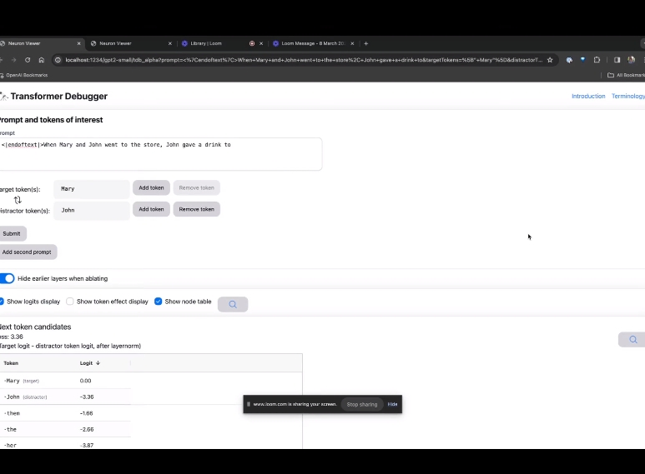Click Add token for distractor tokens
The width and height of the screenshot is (645, 474).
pyautogui.click(x=151, y=209)
